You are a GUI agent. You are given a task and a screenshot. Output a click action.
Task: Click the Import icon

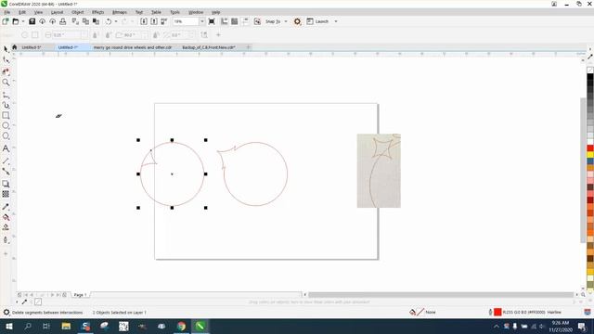pos(144,21)
